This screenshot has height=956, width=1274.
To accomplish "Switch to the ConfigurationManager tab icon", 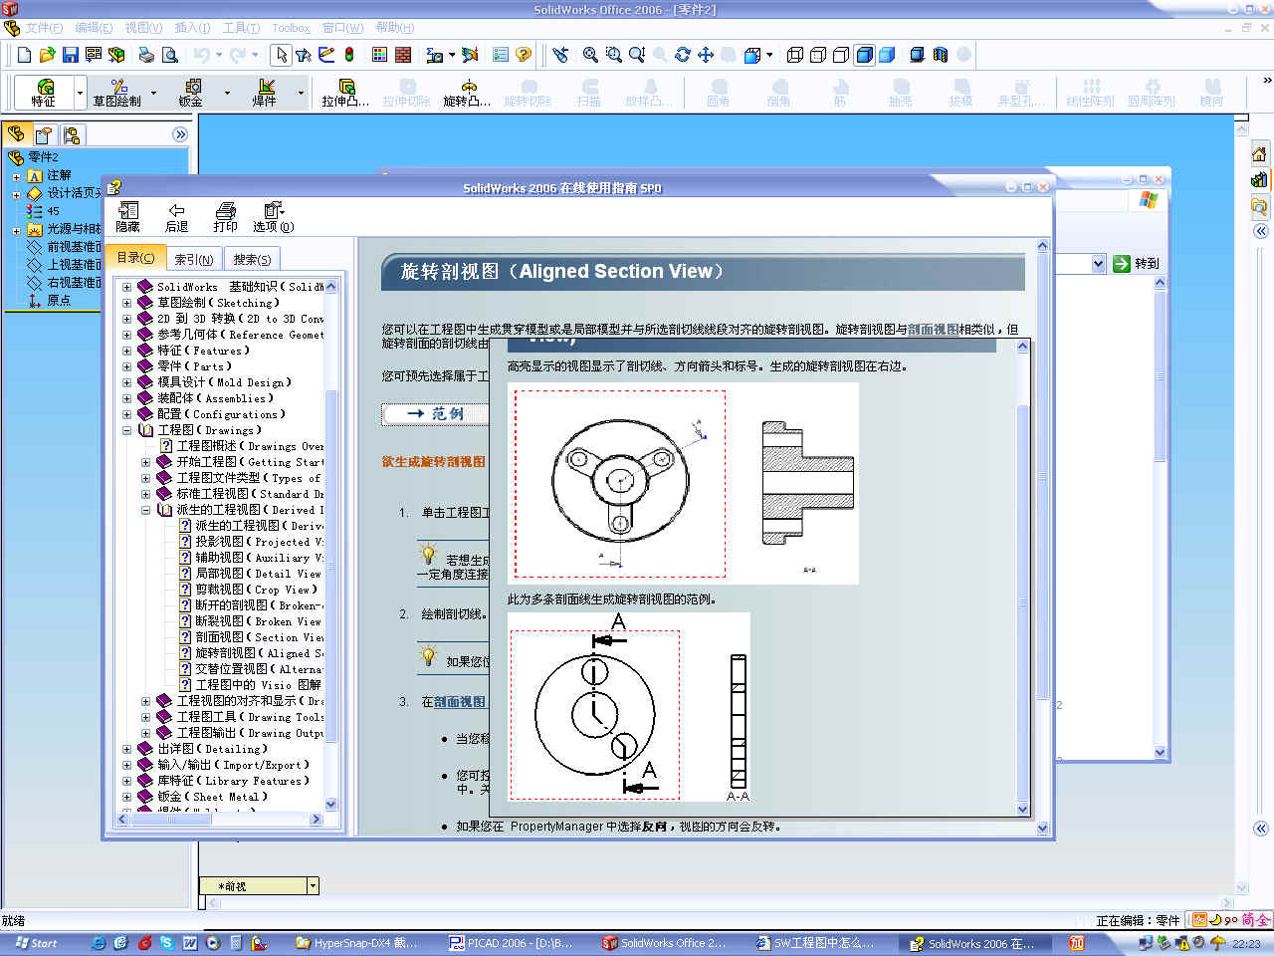I will 71,134.
